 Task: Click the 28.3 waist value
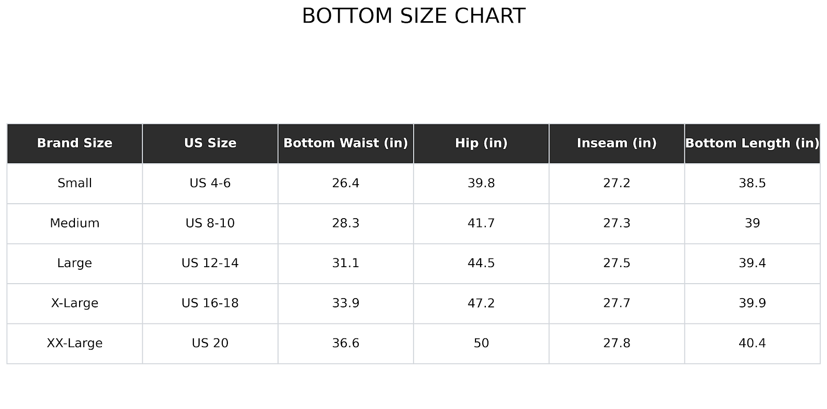pyautogui.click(x=345, y=223)
